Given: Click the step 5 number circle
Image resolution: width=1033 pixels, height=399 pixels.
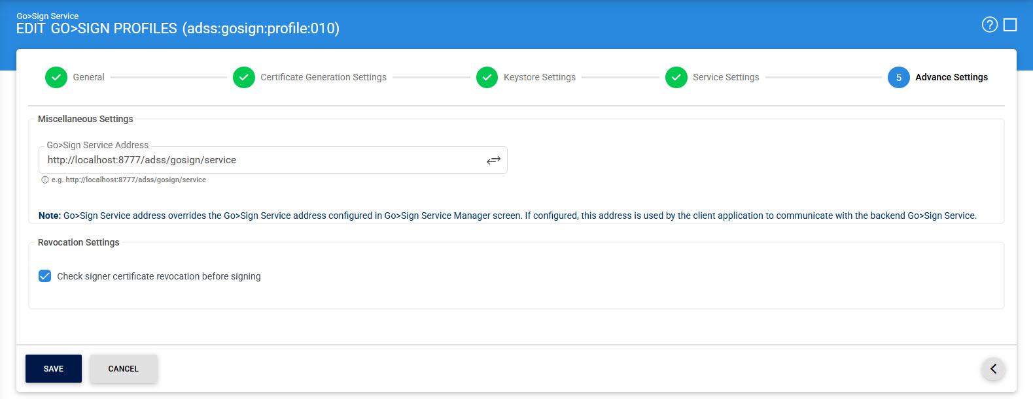Looking at the screenshot, I should [898, 77].
